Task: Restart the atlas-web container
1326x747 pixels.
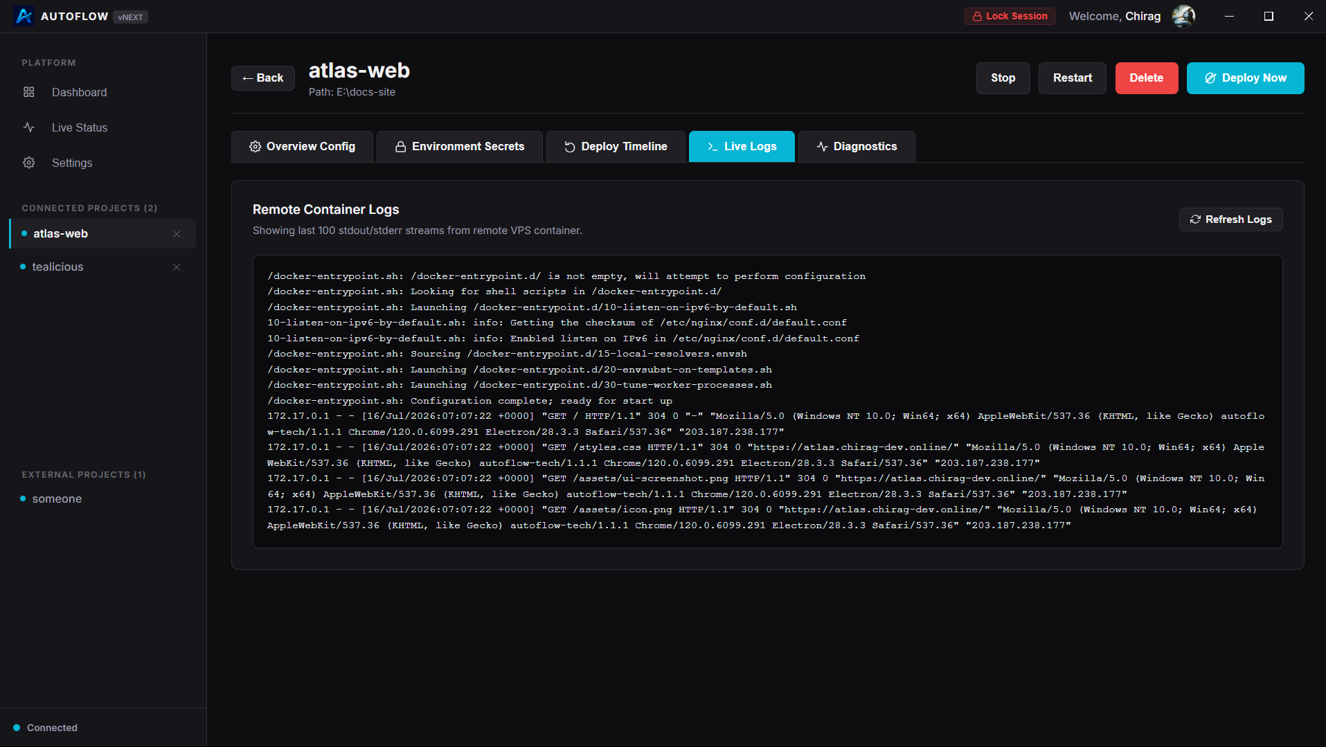Action: [x=1073, y=78]
